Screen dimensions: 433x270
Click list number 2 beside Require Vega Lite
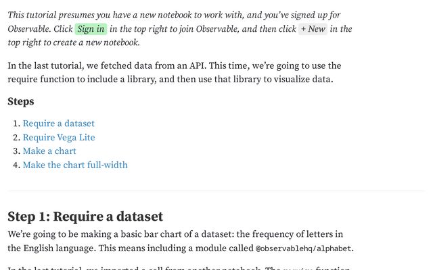[x=16, y=137]
